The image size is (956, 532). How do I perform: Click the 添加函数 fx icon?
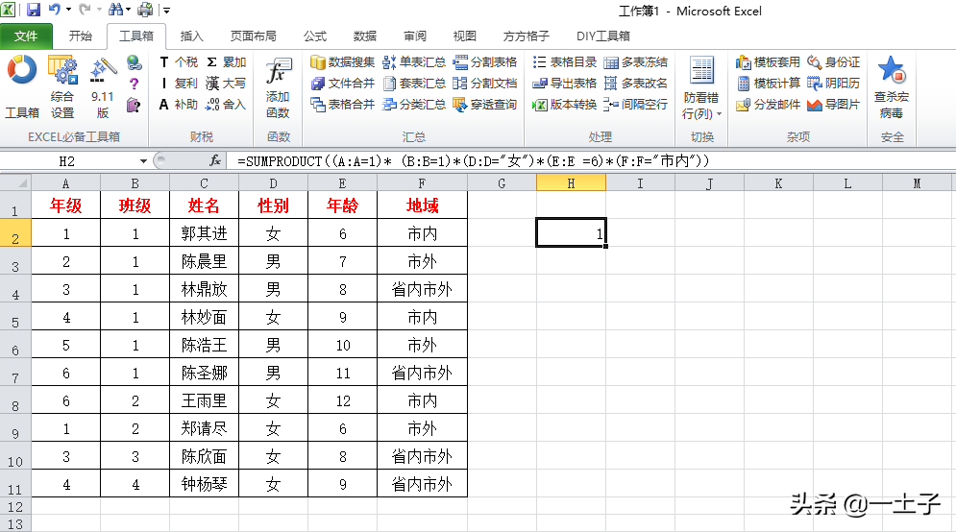[278, 72]
